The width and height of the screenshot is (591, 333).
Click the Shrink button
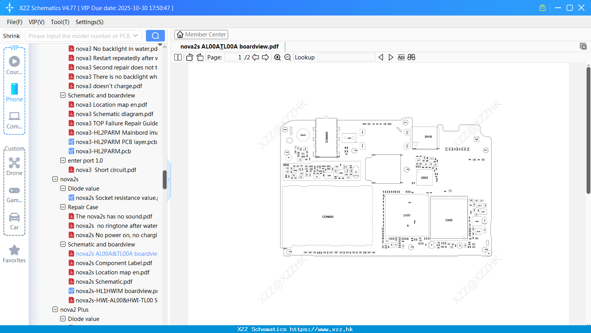12,36
